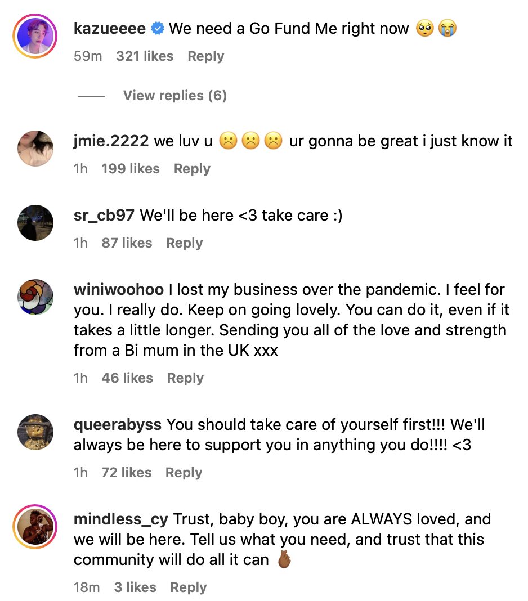The image size is (528, 601).
Task: Expand View replies (6) under kazueeee
Action: point(174,96)
